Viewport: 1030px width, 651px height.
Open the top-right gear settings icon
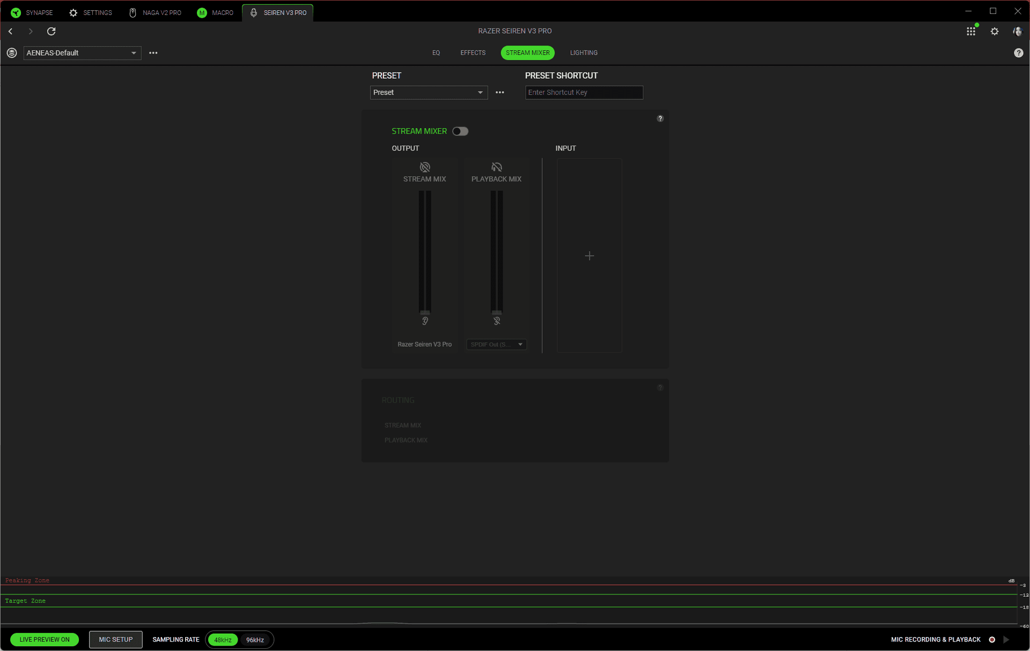[995, 31]
